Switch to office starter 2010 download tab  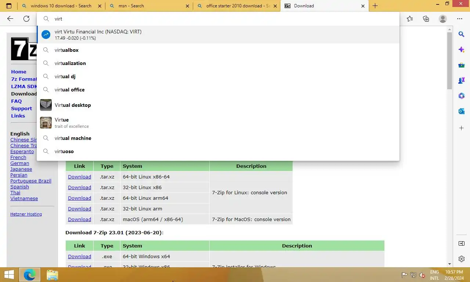pyautogui.click(x=237, y=6)
